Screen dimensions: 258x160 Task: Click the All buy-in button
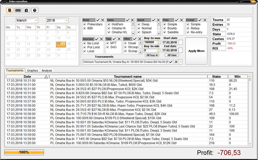click(x=152, y=55)
